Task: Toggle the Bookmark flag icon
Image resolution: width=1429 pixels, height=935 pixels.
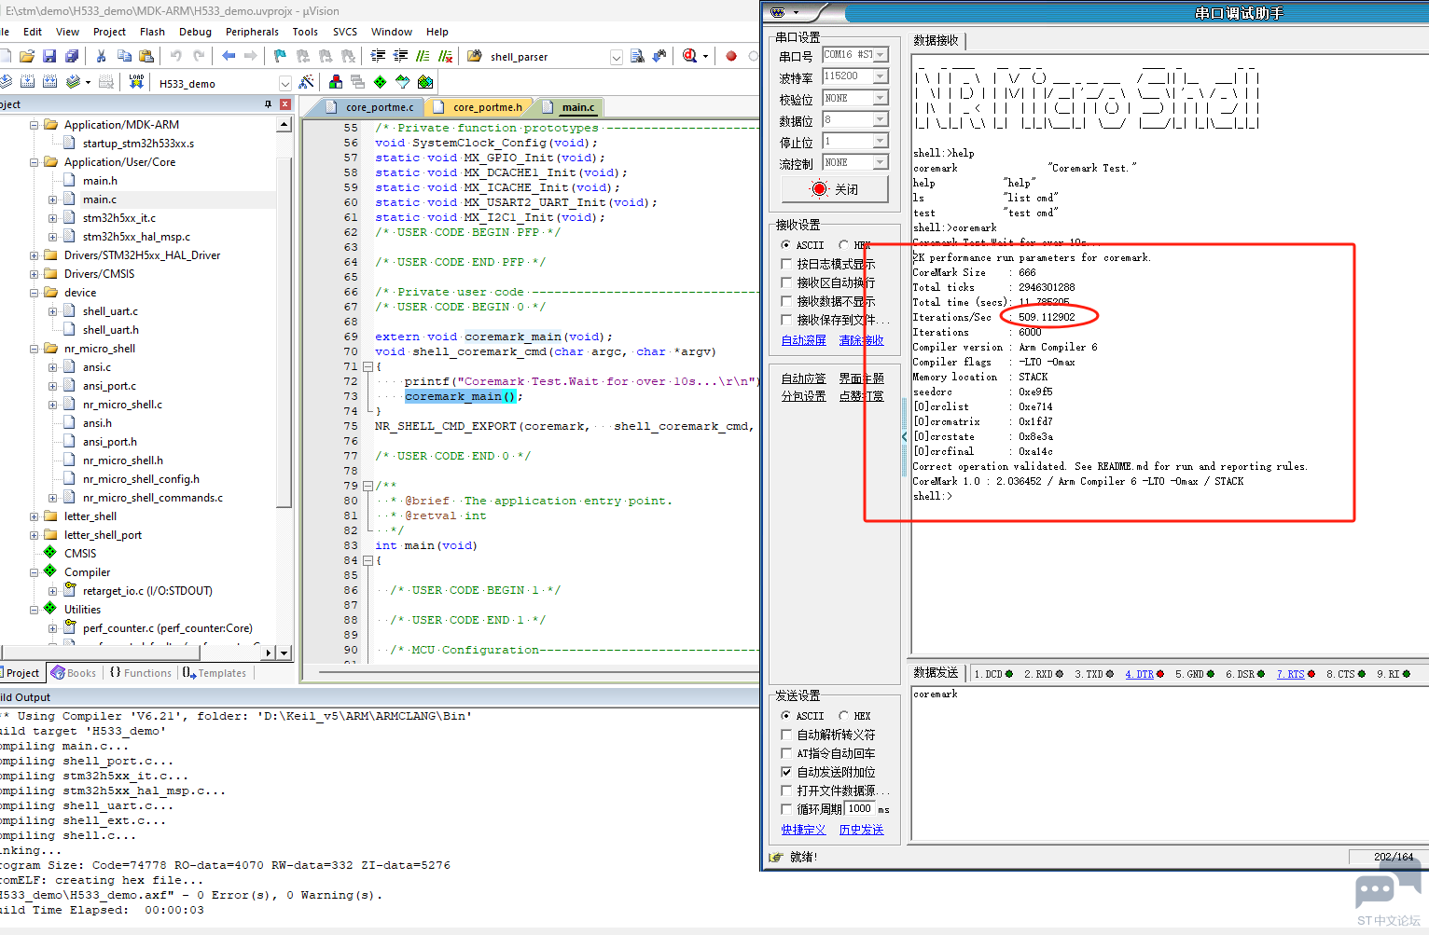Action: (x=279, y=56)
